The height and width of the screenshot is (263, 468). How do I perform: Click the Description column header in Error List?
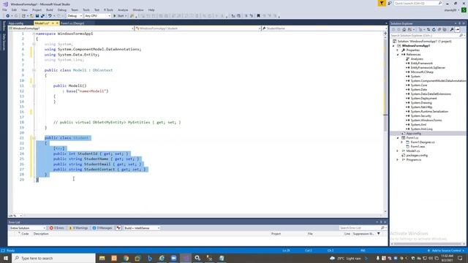pyautogui.click(x=41, y=234)
